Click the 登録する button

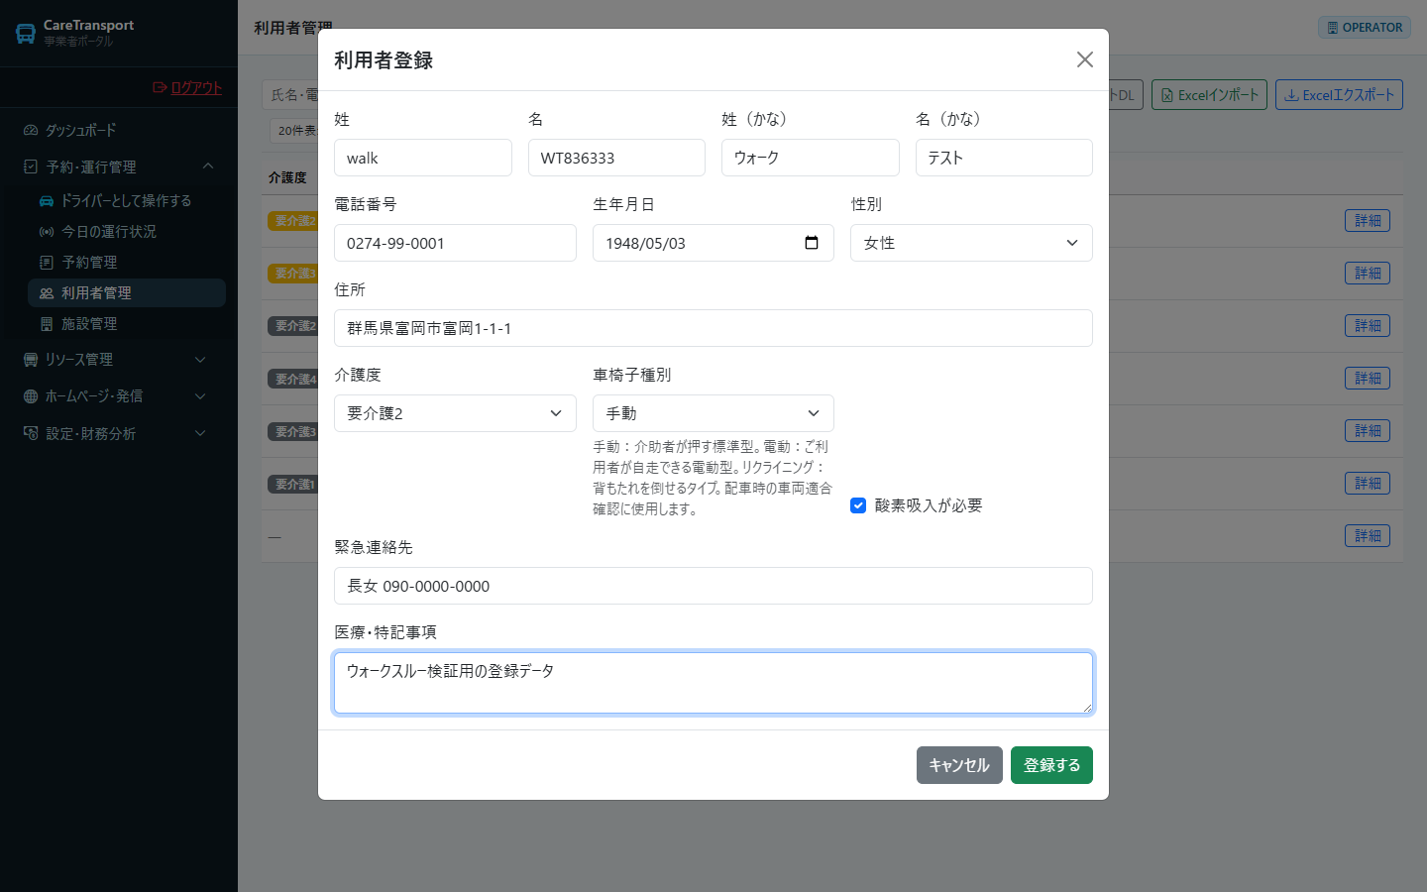(1051, 765)
